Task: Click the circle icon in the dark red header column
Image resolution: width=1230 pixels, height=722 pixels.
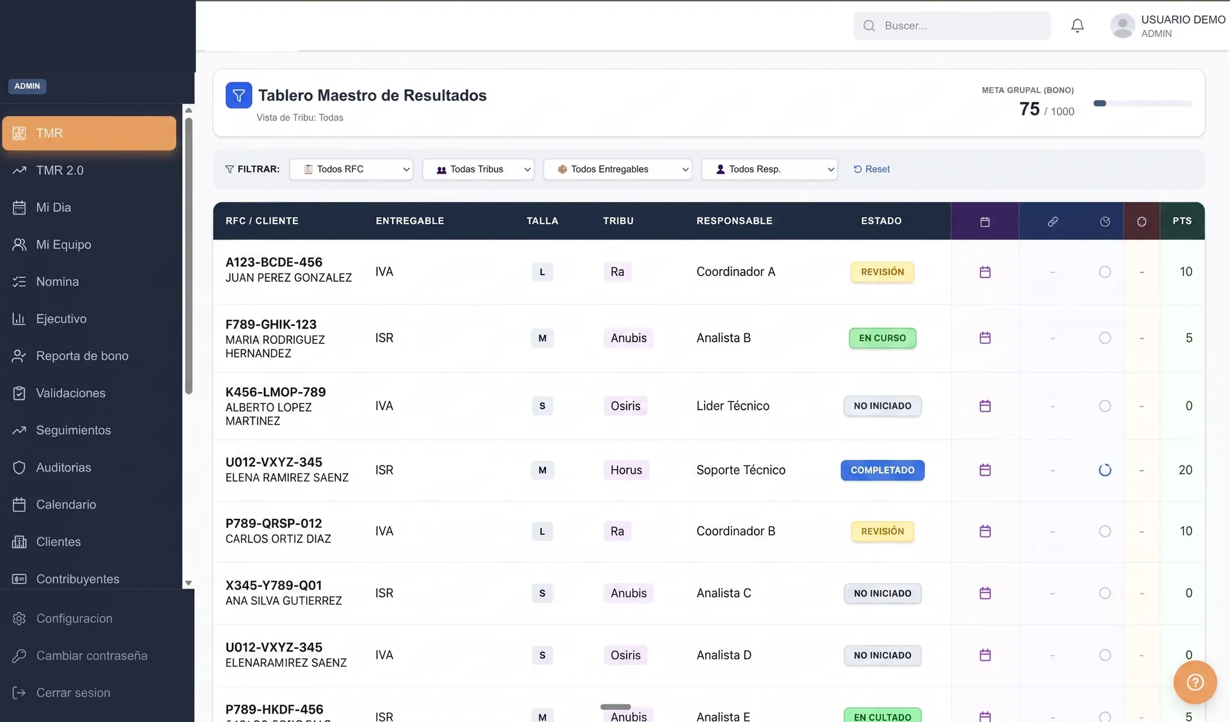Action: point(1142,221)
